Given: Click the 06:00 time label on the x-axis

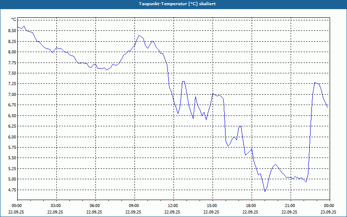Looking at the screenshot, I should pos(95,206).
